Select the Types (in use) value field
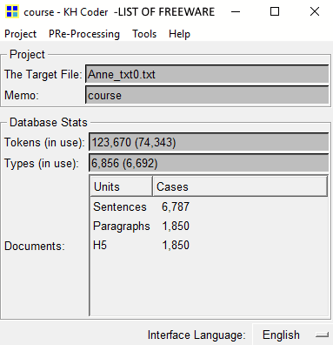The height and width of the screenshot is (345, 333). (209, 163)
